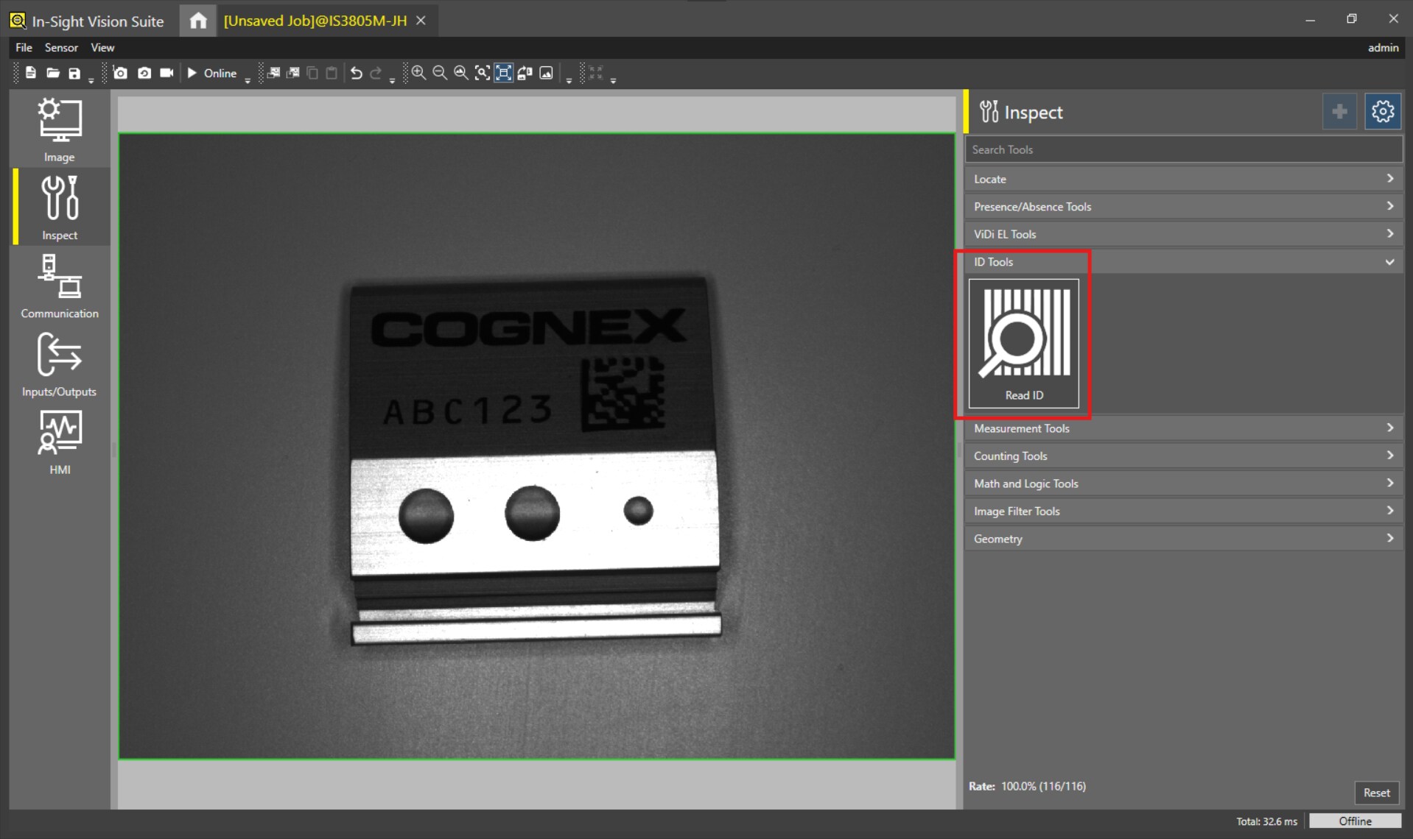
Task: Click the record video toolbar icon
Action: pos(166,73)
